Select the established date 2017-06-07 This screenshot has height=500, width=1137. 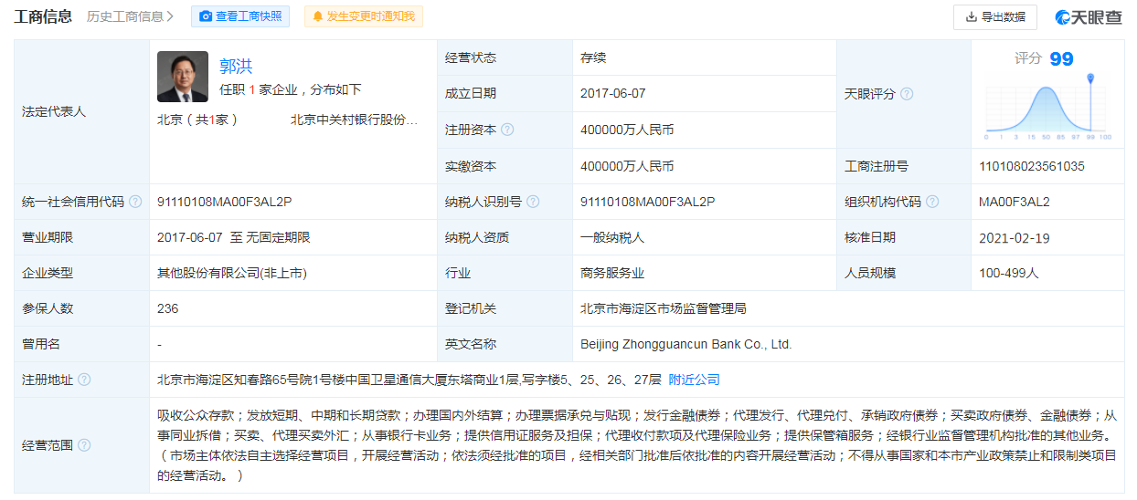[612, 94]
